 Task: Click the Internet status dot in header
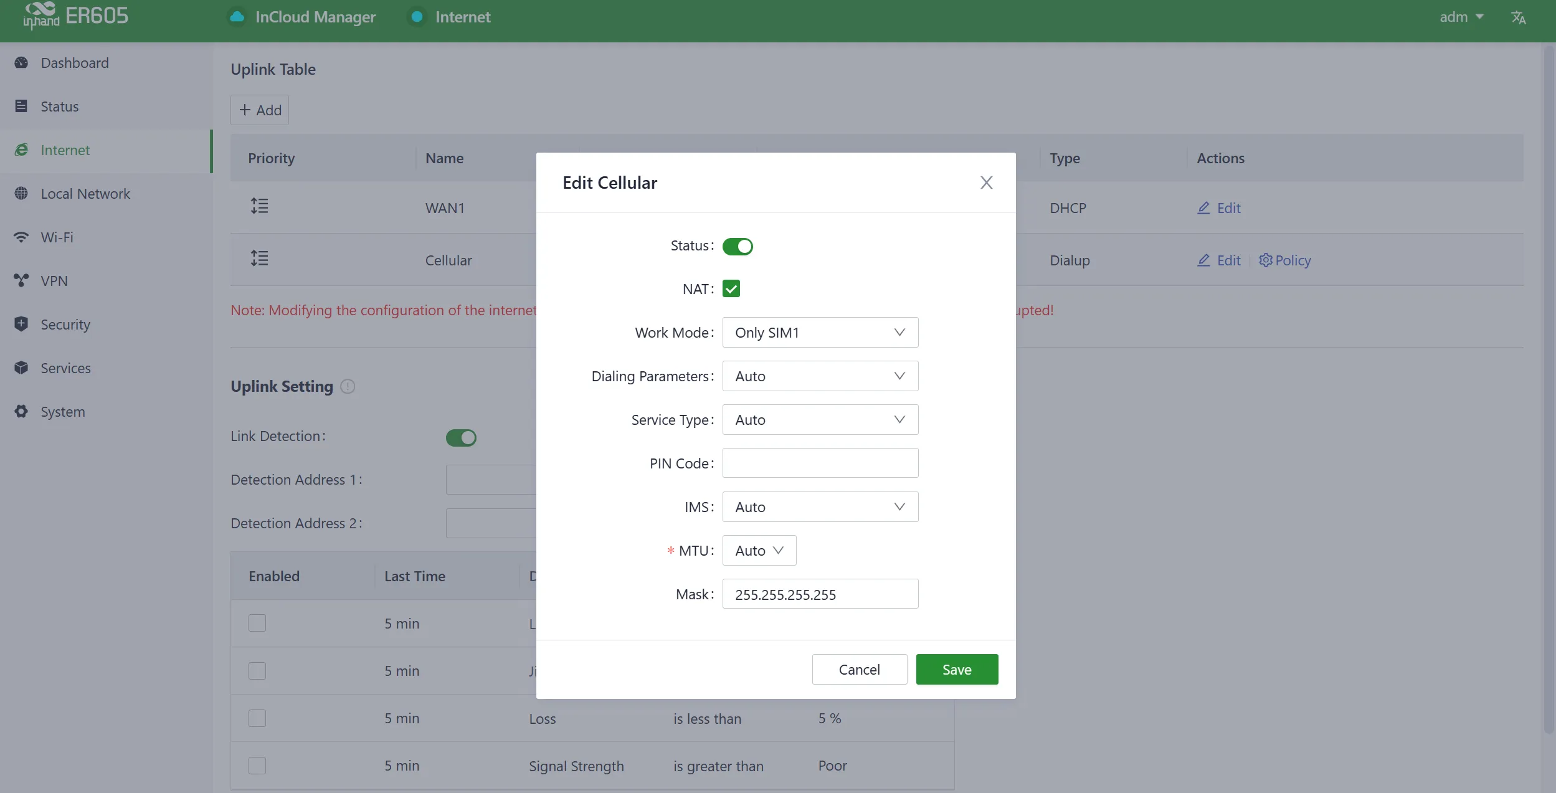coord(417,17)
